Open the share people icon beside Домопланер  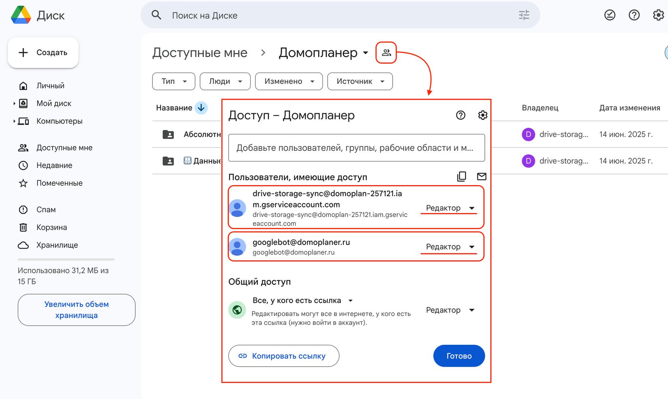click(386, 53)
